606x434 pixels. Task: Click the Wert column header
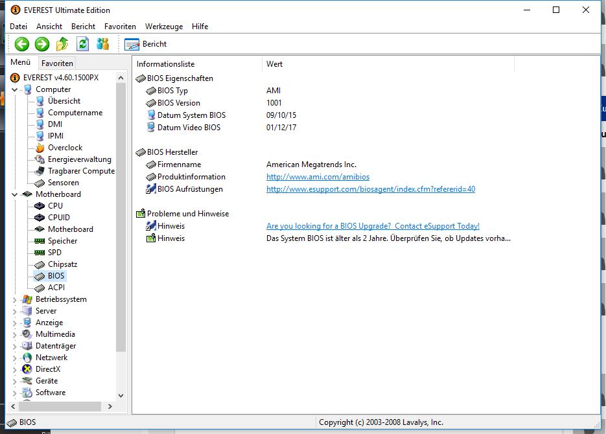tap(388, 64)
